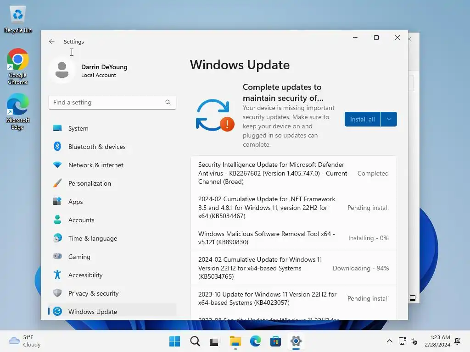Open the notification center icon
The width and height of the screenshot is (470, 352).
pyautogui.click(x=458, y=341)
